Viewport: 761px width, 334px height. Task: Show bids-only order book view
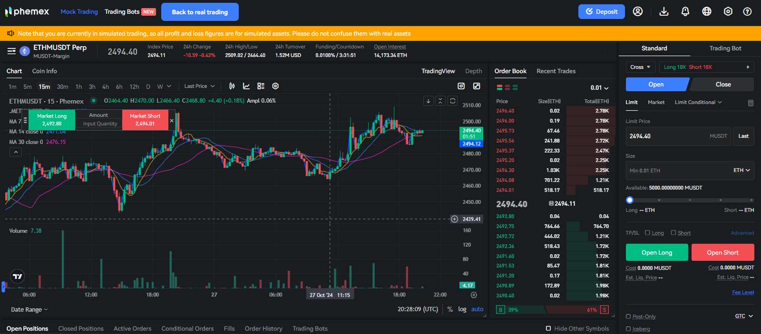click(x=515, y=87)
